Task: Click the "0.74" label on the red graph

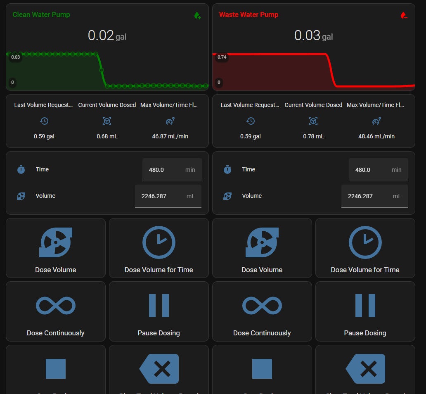Action: click(222, 57)
